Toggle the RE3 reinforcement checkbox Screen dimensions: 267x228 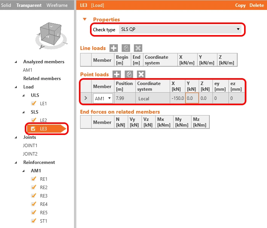[34, 196]
